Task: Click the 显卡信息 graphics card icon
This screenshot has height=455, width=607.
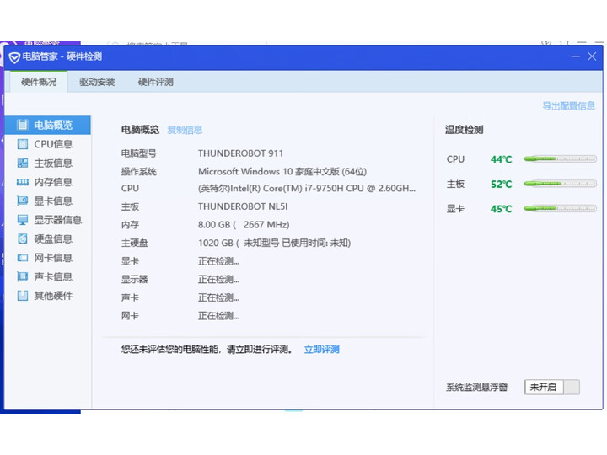Action: click(x=23, y=201)
